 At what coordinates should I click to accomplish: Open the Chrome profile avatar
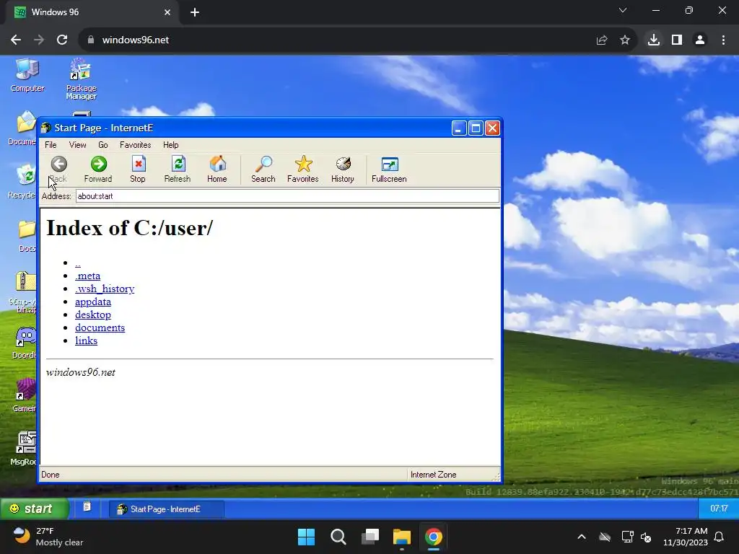click(700, 40)
